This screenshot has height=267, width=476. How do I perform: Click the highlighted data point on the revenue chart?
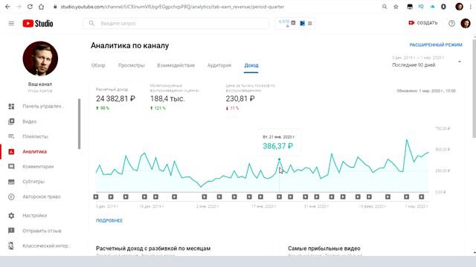click(280, 159)
